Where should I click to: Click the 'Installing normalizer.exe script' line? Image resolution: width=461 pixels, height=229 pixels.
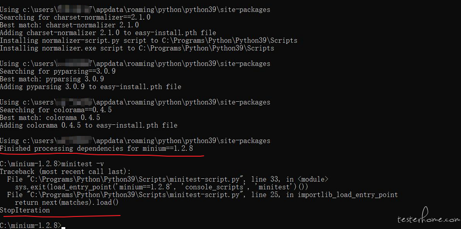[137, 48]
